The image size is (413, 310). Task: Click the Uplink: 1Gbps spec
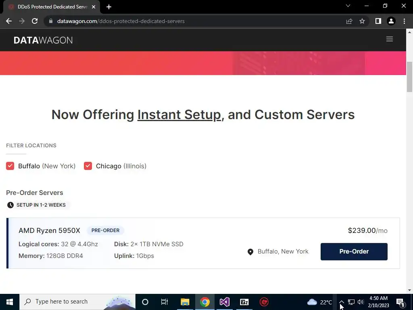tap(134, 256)
